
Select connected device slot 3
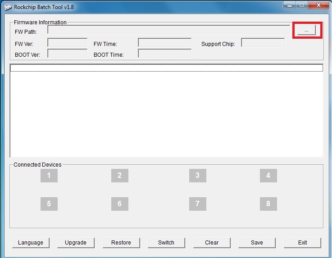coord(198,176)
